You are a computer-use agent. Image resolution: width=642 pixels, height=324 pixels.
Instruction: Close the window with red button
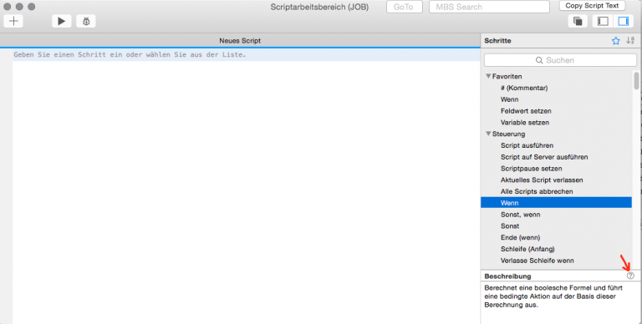click(7, 7)
